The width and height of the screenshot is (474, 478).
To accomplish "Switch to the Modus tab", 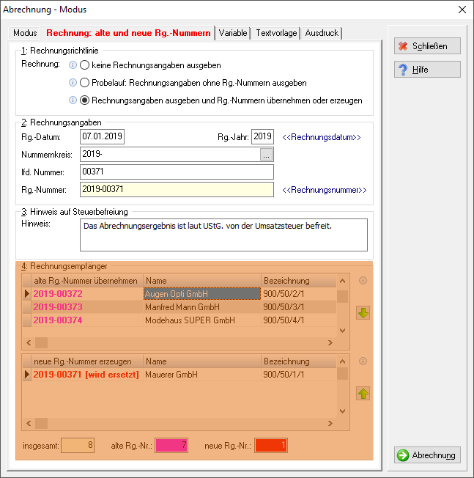I will coord(25,33).
